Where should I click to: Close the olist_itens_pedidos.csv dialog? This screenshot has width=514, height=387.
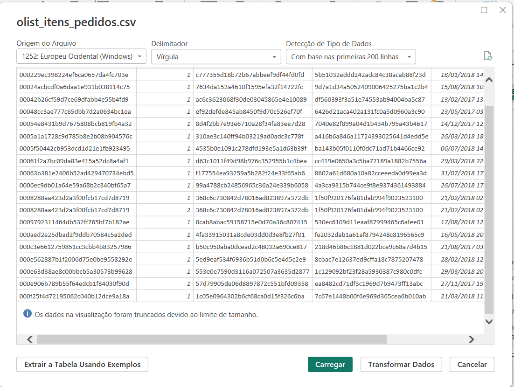(502, 10)
